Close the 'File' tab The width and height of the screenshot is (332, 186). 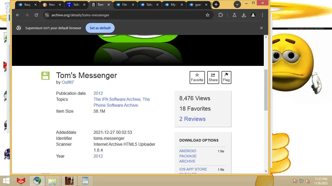pos(133,5)
